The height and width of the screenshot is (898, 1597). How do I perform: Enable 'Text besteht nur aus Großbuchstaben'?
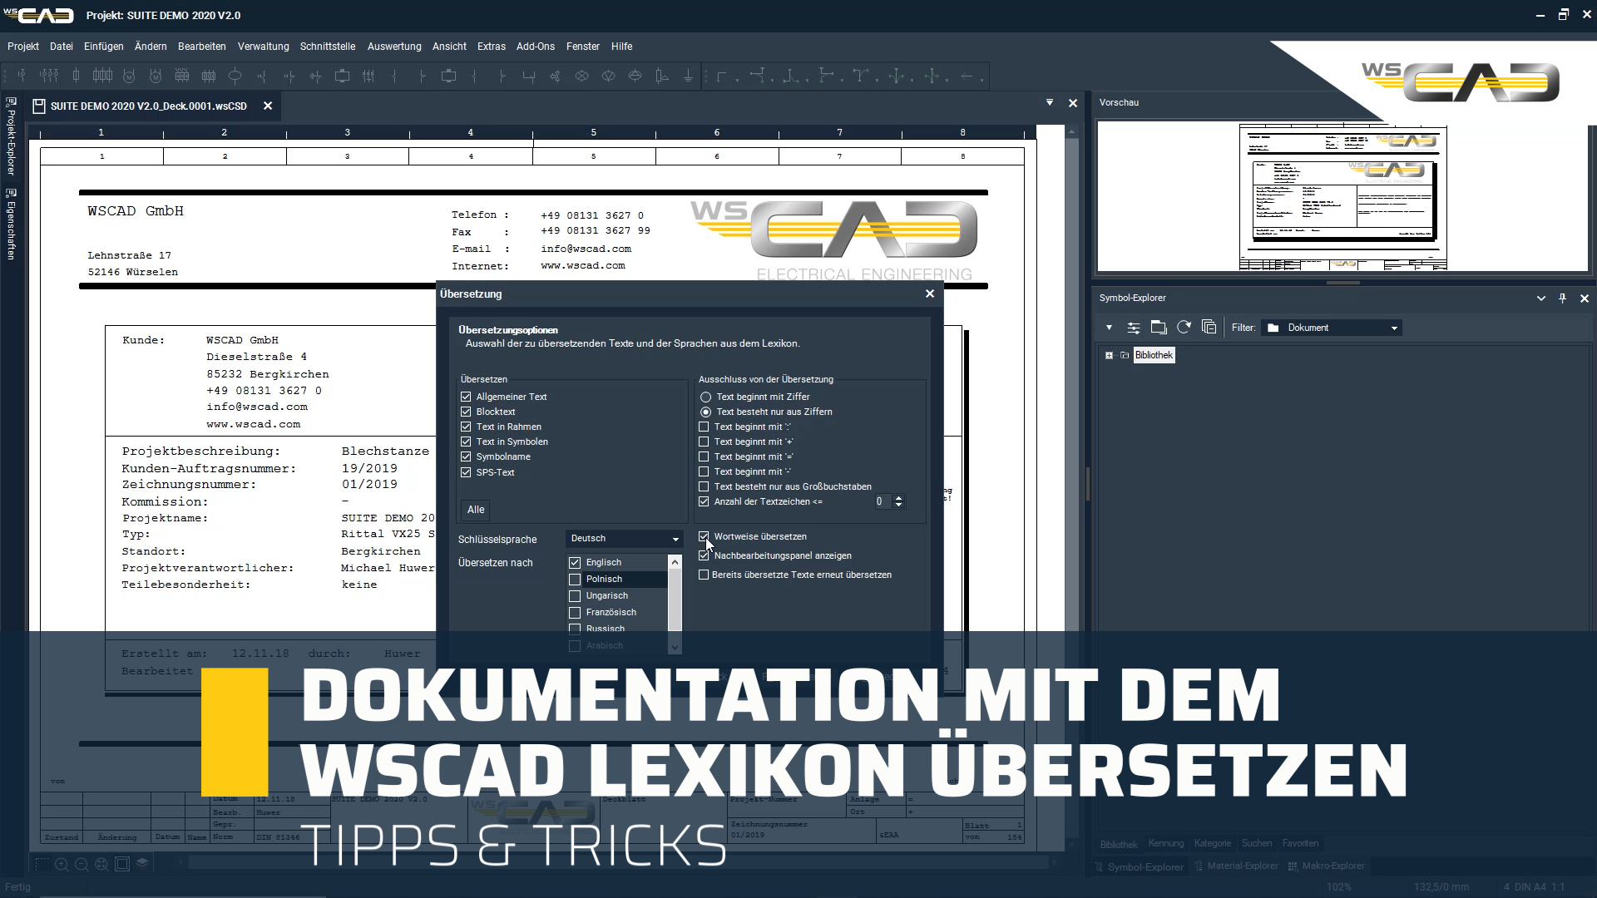click(x=704, y=486)
